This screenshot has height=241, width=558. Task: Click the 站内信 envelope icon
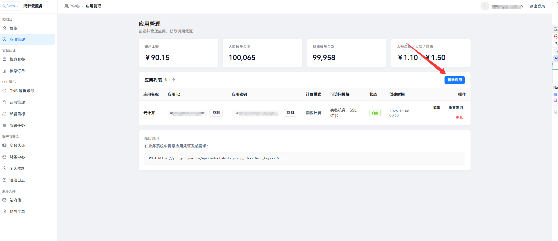point(4,200)
